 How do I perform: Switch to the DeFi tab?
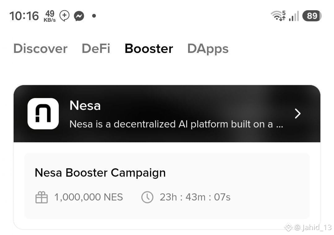tap(96, 48)
